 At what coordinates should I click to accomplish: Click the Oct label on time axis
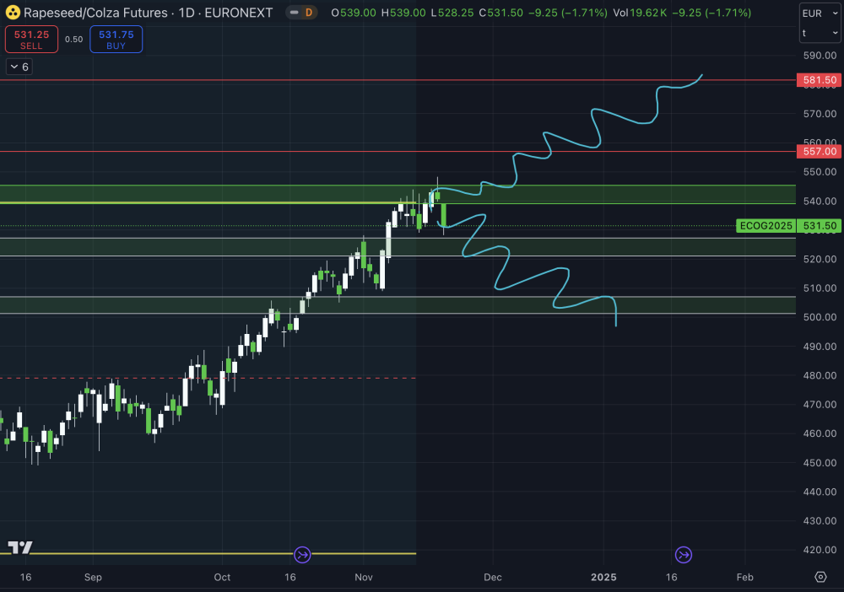pos(222,577)
